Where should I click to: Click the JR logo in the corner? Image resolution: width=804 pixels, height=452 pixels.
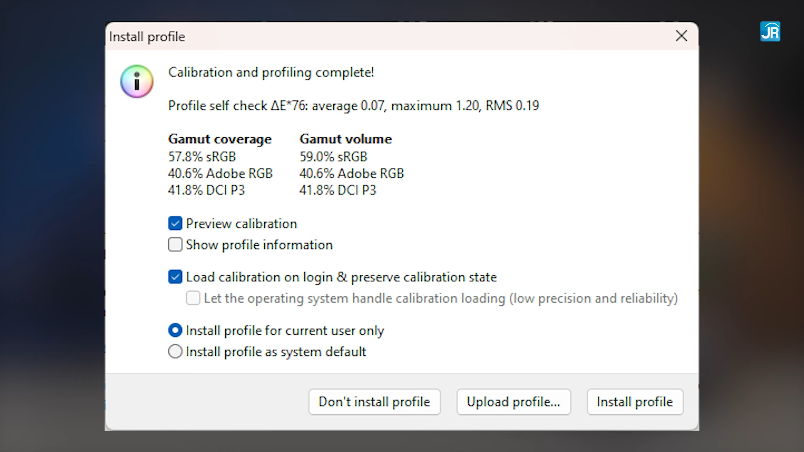point(770,32)
